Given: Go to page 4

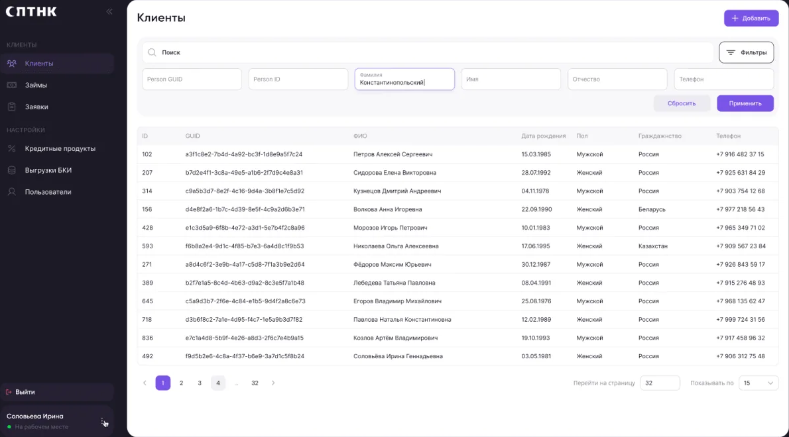Looking at the screenshot, I should tap(218, 383).
